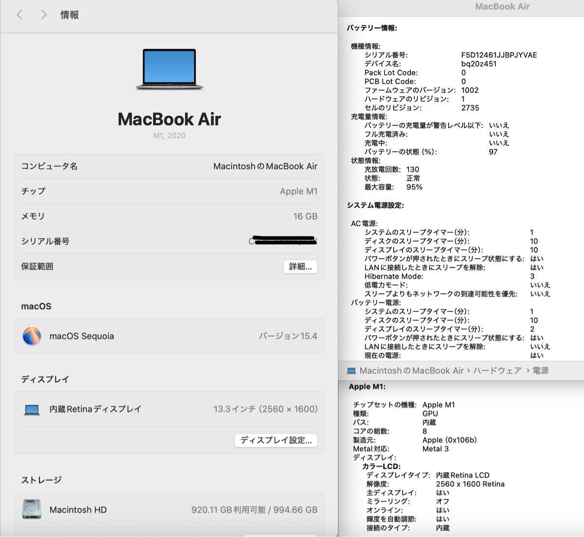The height and width of the screenshot is (537, 584).
Task: Click the Apple M1 chip value
Action: pyautogui.click(x=299, y=192)
